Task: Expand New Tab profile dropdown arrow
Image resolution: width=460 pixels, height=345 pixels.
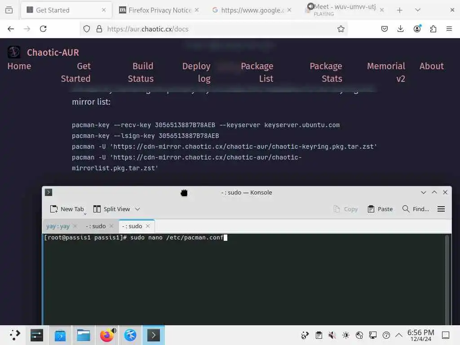Action: tap(85, 214)
